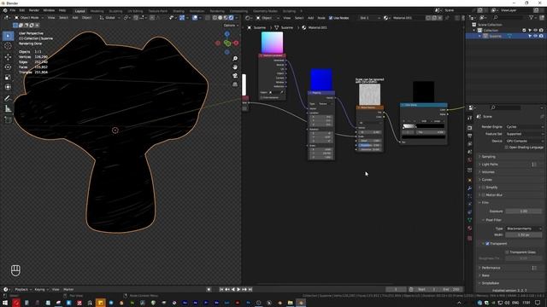
Task: Enable Open Shading Language checkbox
Action: [x=506, y=148]
